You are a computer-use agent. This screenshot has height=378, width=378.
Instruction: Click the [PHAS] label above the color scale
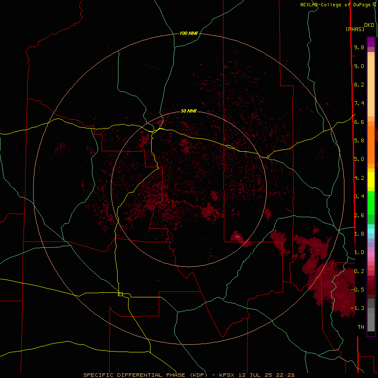pyautogui.click(x=355, y=29)
